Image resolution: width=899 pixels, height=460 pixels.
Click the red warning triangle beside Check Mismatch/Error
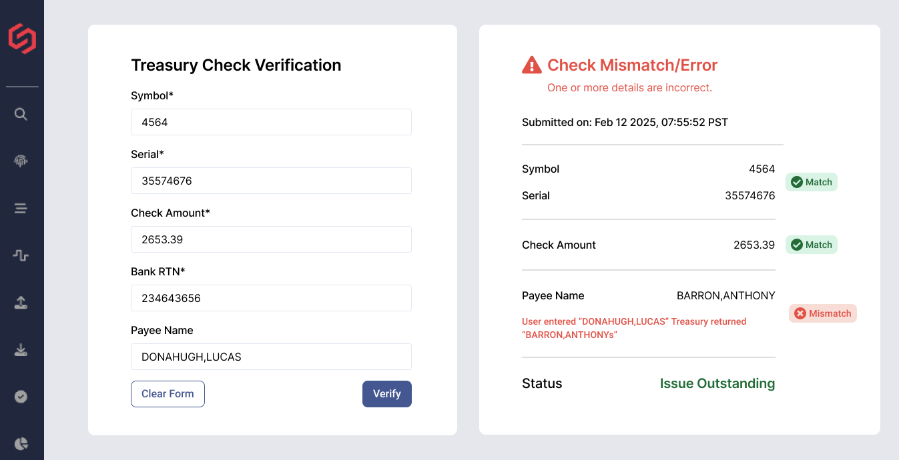point(531,65)
